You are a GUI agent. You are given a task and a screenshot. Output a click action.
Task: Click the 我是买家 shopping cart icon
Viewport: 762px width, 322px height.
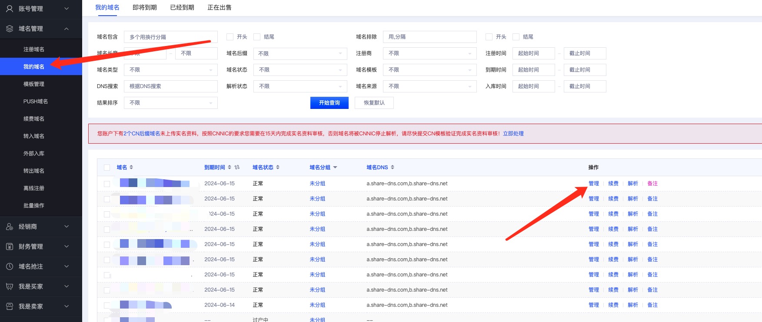point(10,286)
